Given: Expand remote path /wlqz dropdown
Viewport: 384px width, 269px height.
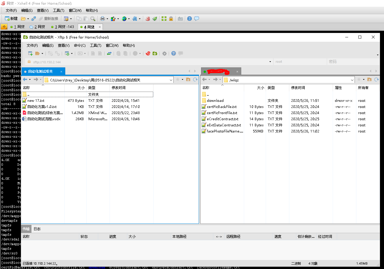Looking at the screenshot, I should point(352,80).
